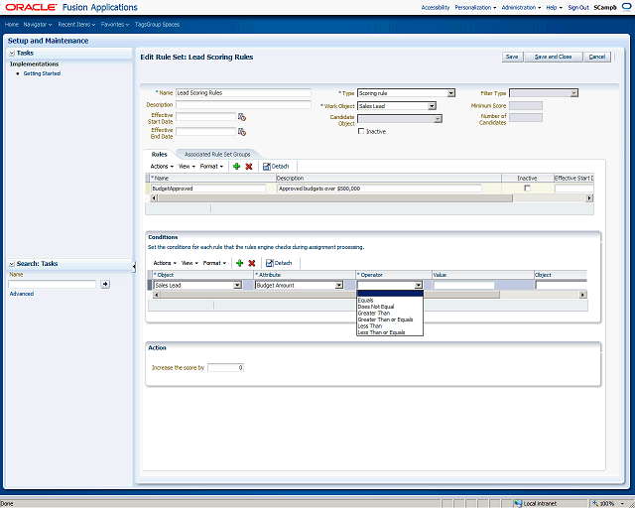Click the Home link
Viewport: 635px width, 508px height.
click(12, 24)
